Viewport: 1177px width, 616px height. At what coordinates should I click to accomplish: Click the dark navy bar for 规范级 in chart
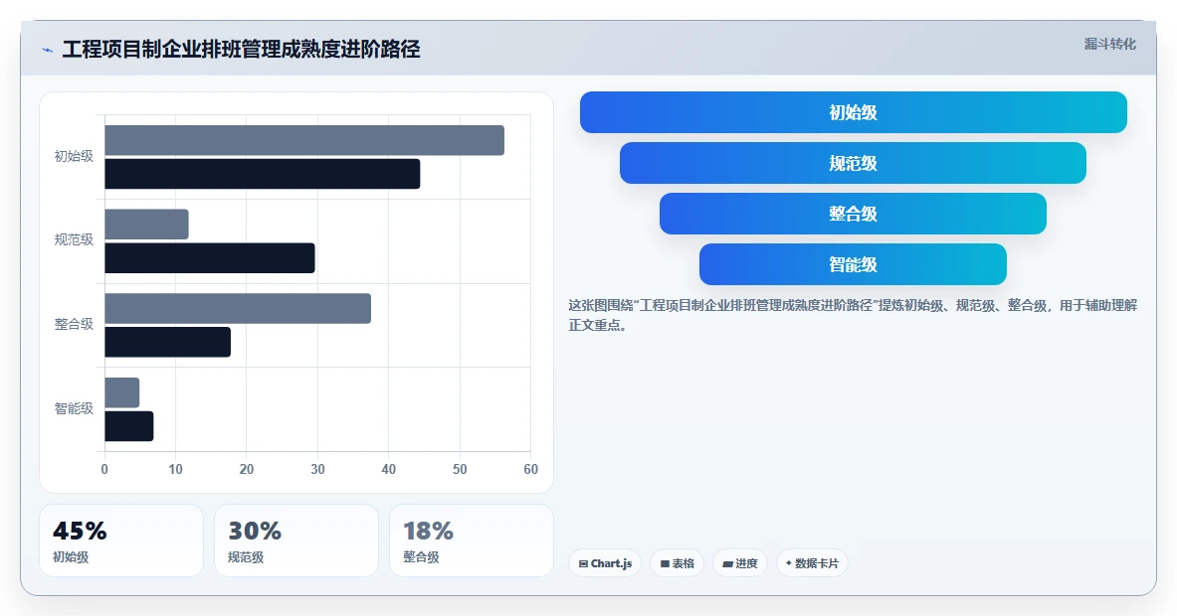click(209, 257)
